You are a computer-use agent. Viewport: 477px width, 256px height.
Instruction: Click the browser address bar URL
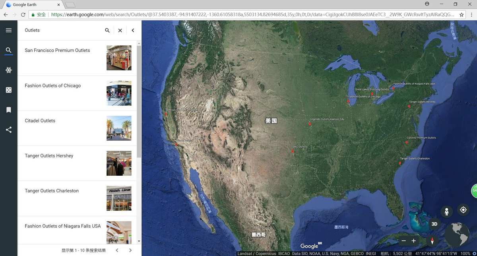252,15
